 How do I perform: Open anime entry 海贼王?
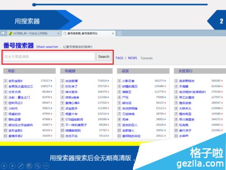127,92
